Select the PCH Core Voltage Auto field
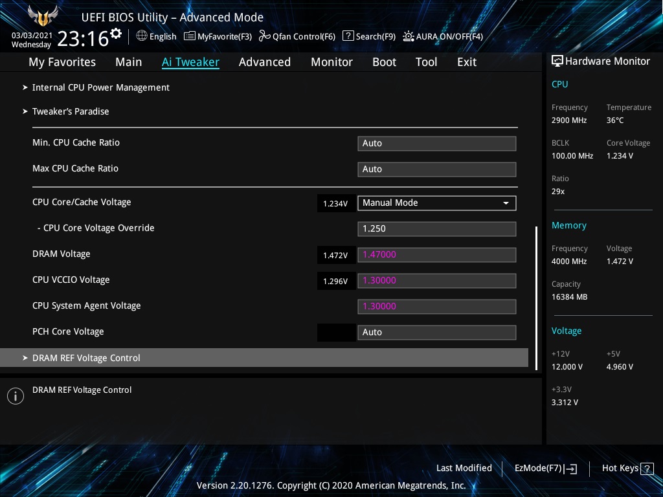Viewport: 663px width, 497px height. pos(437,332)
